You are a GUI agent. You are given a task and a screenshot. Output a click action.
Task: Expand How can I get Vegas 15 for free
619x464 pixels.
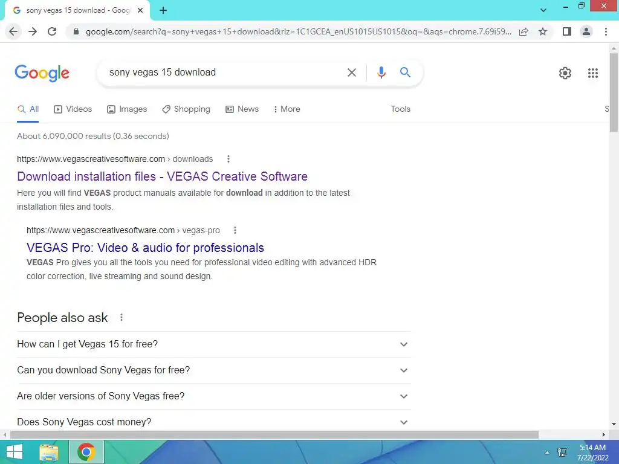pos(213,344)
